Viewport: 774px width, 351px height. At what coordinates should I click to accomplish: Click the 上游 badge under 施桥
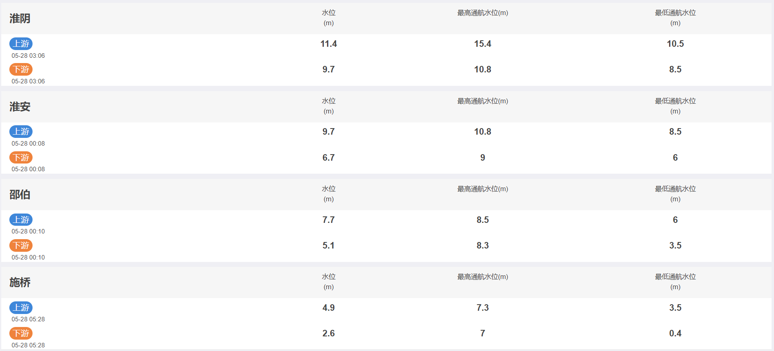(21, 307)
